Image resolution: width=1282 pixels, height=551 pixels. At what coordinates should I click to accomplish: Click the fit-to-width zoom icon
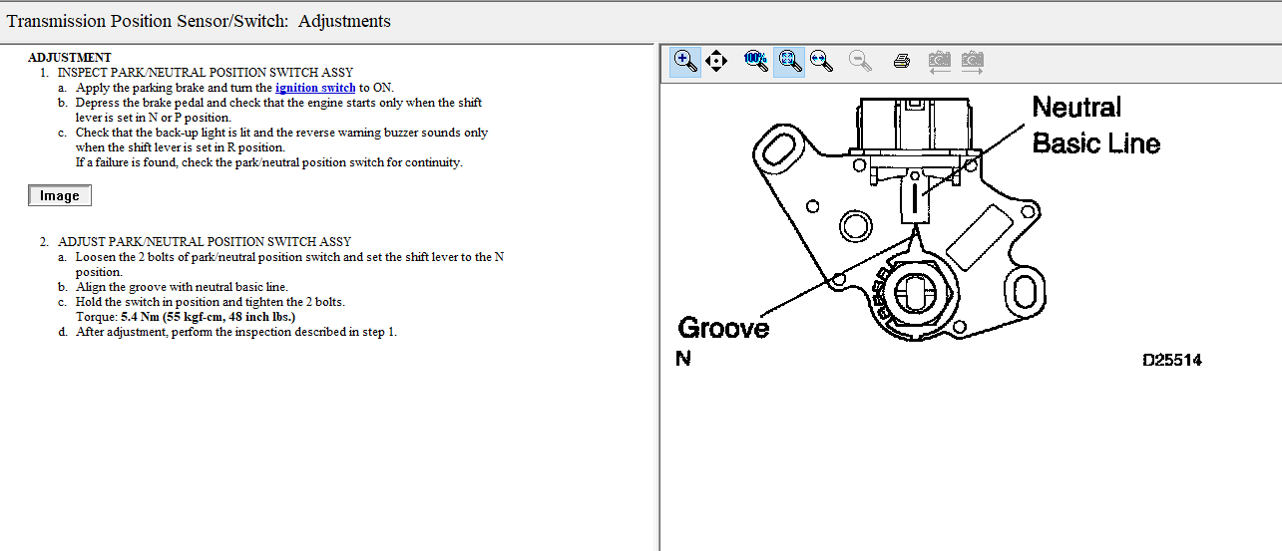(x=822, y=61)
